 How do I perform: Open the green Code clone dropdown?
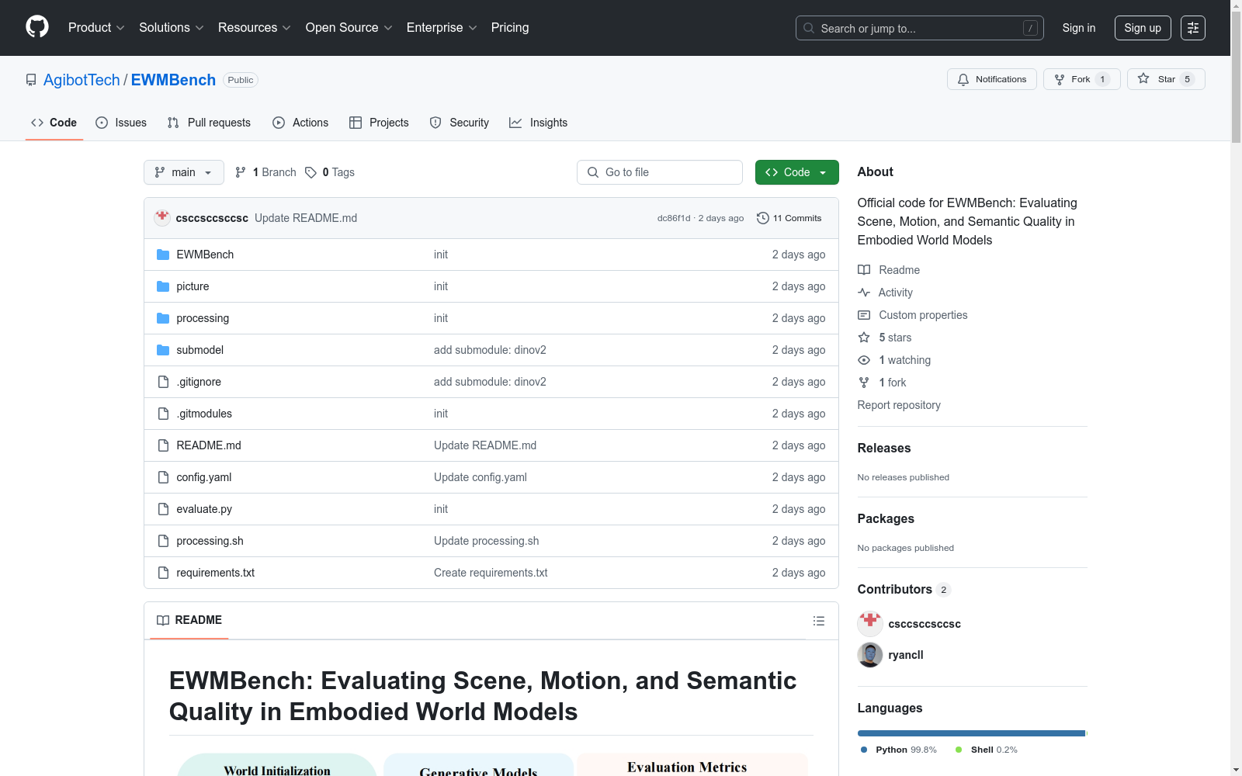coord(796,172)
